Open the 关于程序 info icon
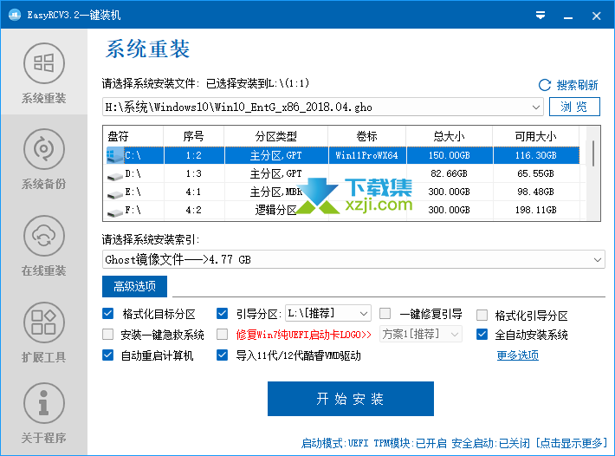Screen dimensions: 615x456 (x=44, y=403)
